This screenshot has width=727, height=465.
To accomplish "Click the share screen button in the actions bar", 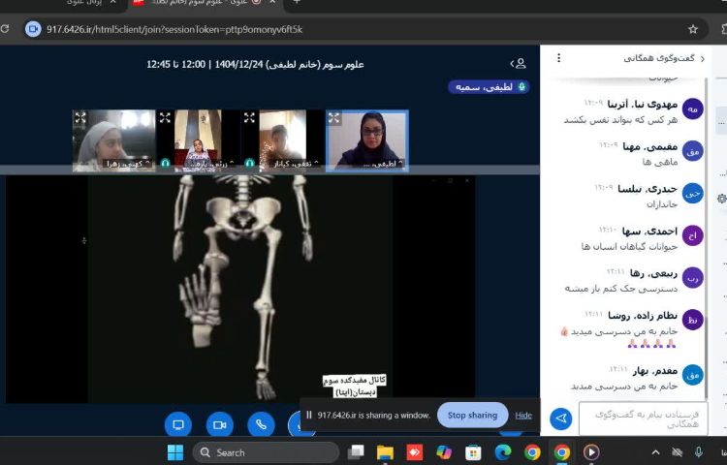I will click(178, 424).
